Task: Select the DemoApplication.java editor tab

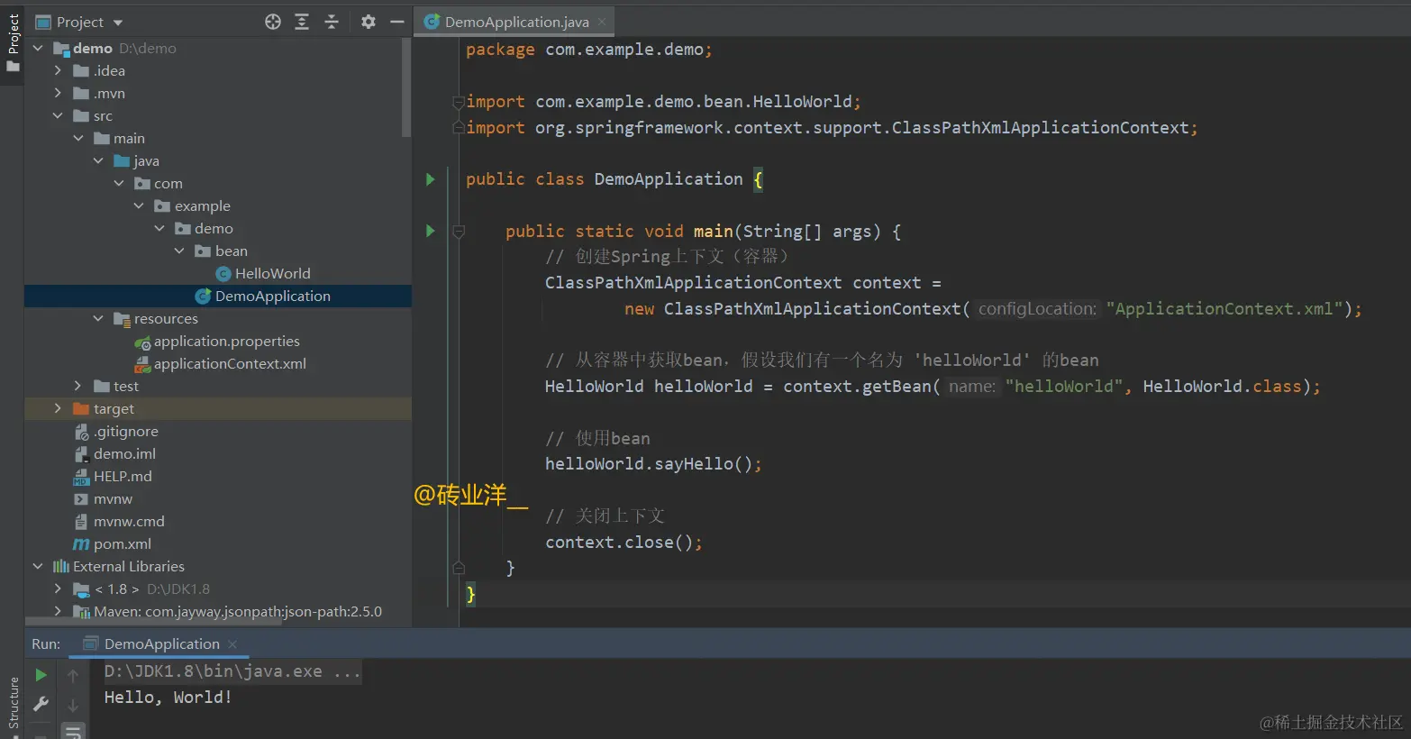Action: [x=516, y=22]
